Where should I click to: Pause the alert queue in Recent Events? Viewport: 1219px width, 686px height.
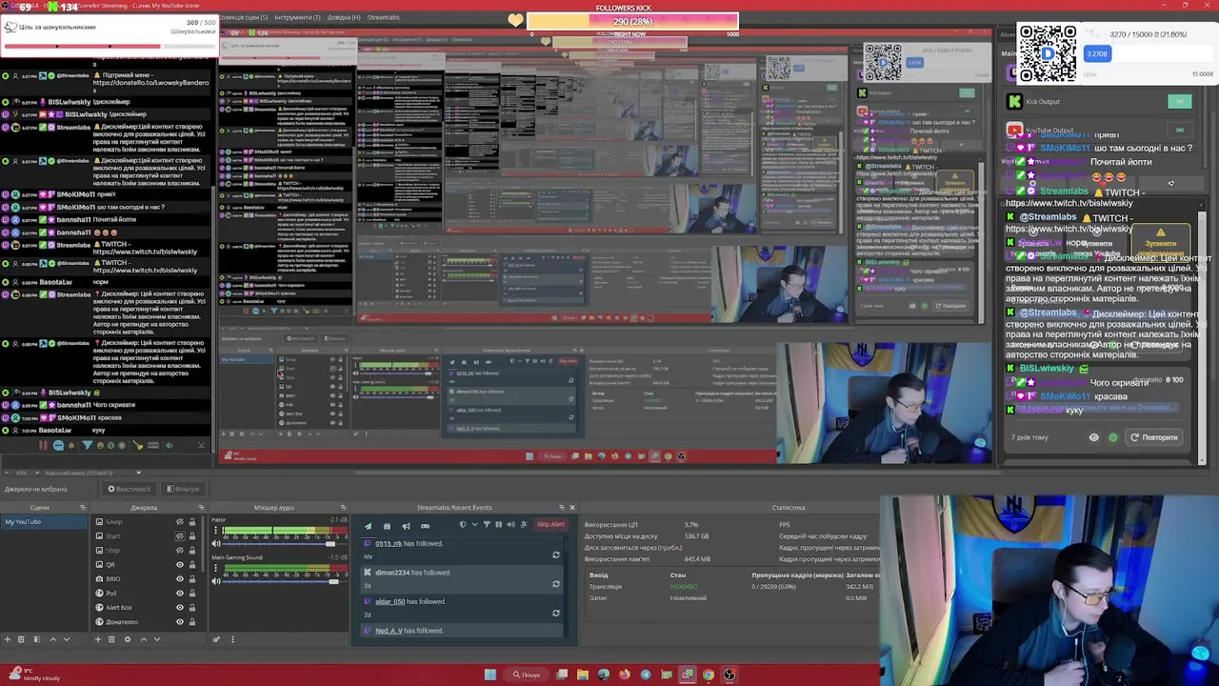[498, 524]
